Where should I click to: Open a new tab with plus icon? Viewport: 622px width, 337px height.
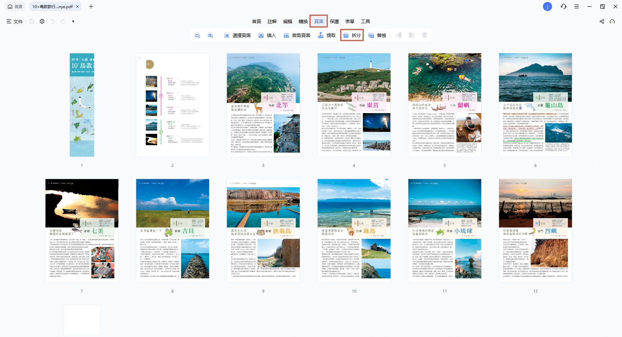(x=91, y=6)
